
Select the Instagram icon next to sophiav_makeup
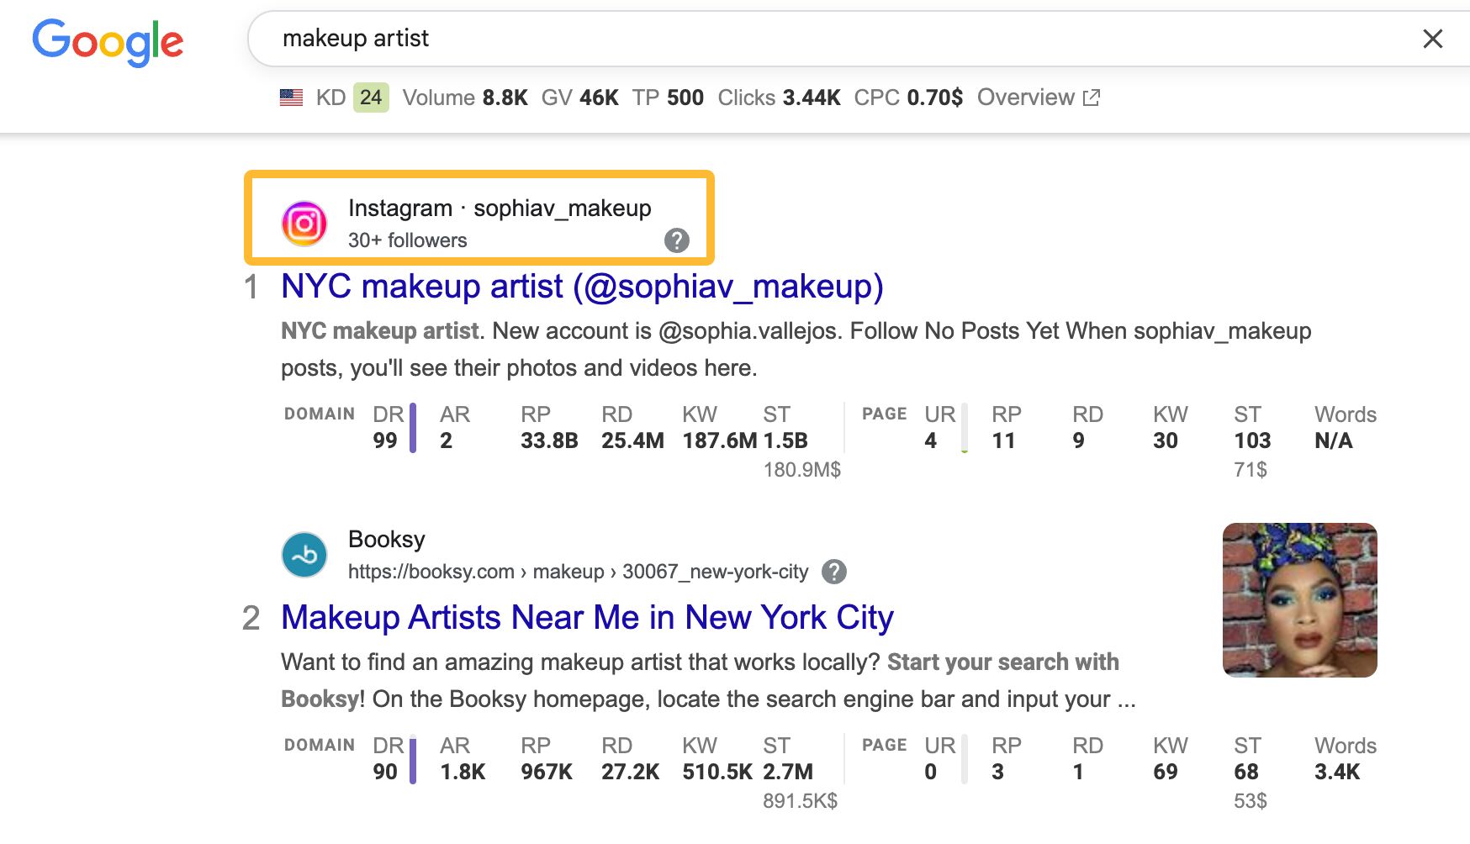click(x=304, y=222)
